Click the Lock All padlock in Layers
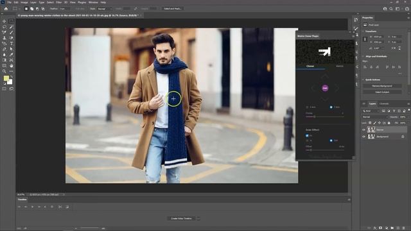The height and width of the screenshot is (231, 411). (389, 123)
